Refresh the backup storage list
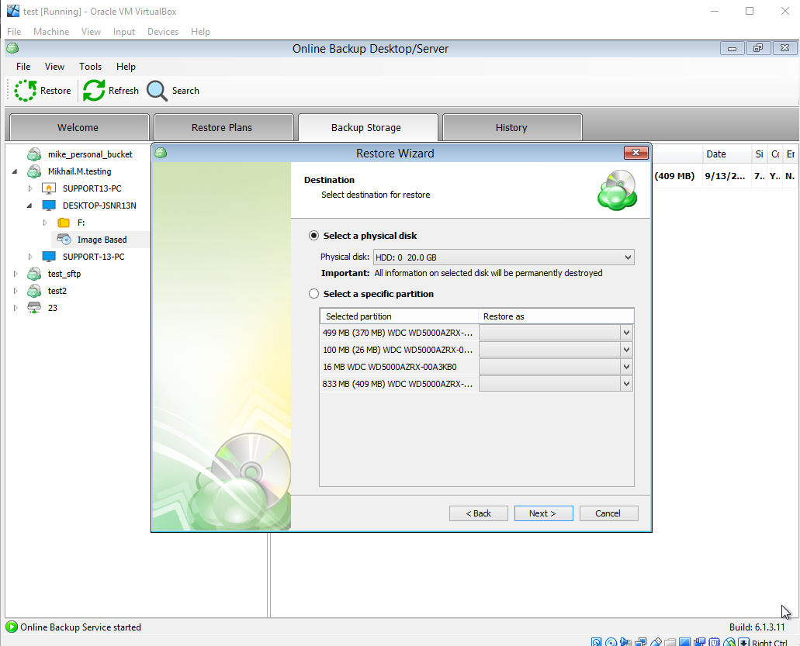 pos(111,91)
